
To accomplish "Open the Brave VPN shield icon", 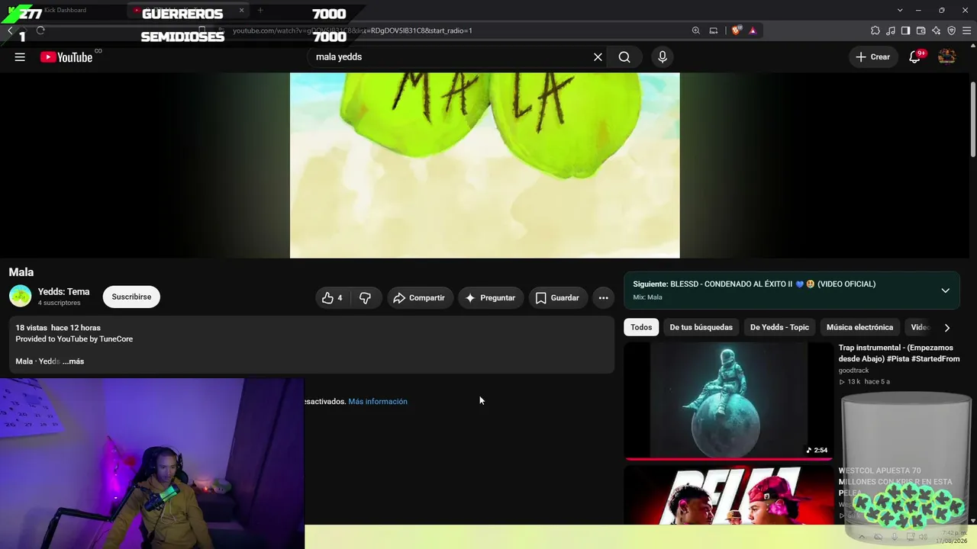I will (x=951, y=30).
